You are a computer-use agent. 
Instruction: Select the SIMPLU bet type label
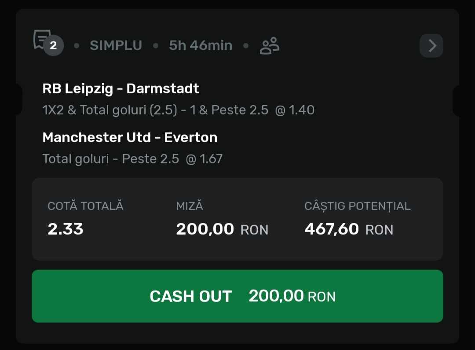point(116,46)
